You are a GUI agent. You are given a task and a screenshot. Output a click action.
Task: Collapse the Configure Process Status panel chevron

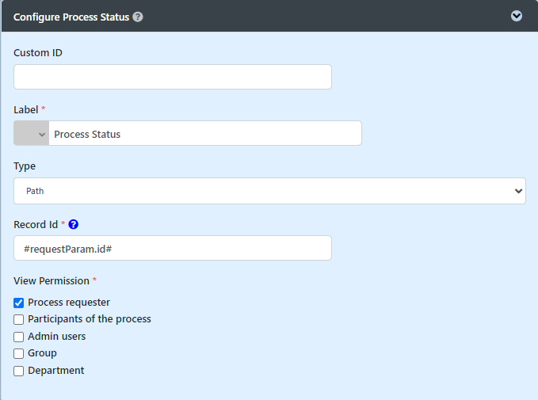(x=517, y=16)
